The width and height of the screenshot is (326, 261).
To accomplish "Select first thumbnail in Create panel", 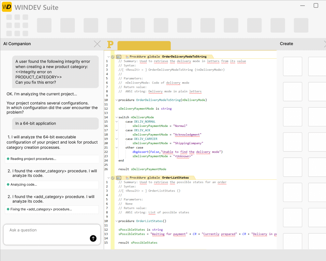I will 292,67.
